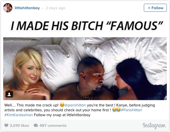The height and width of the screenshot is (132, 170).
Task: Open the littlehiltonboy profile avatar
Action: point(8,8)
